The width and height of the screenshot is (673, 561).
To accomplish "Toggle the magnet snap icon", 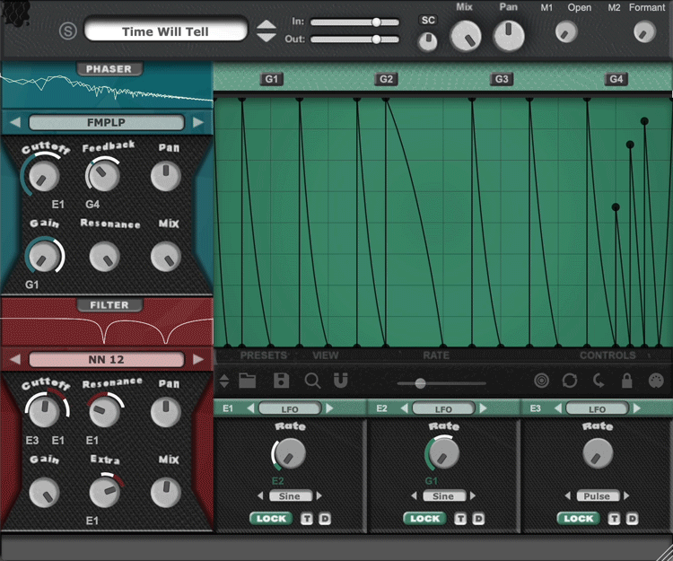I will [340, 381].
